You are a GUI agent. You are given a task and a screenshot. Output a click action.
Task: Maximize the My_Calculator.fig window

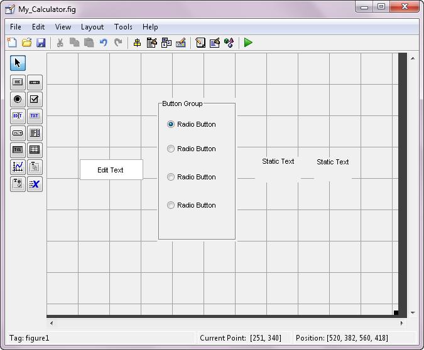[381, 6]
